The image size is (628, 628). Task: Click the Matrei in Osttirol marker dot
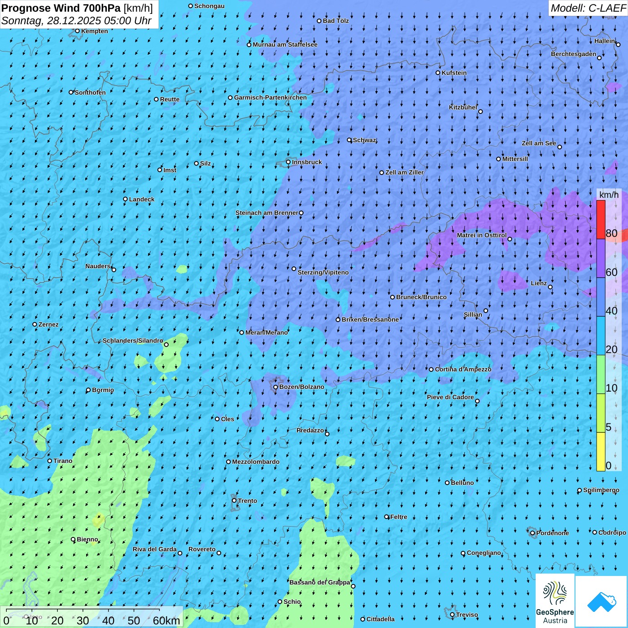[510, 239]
